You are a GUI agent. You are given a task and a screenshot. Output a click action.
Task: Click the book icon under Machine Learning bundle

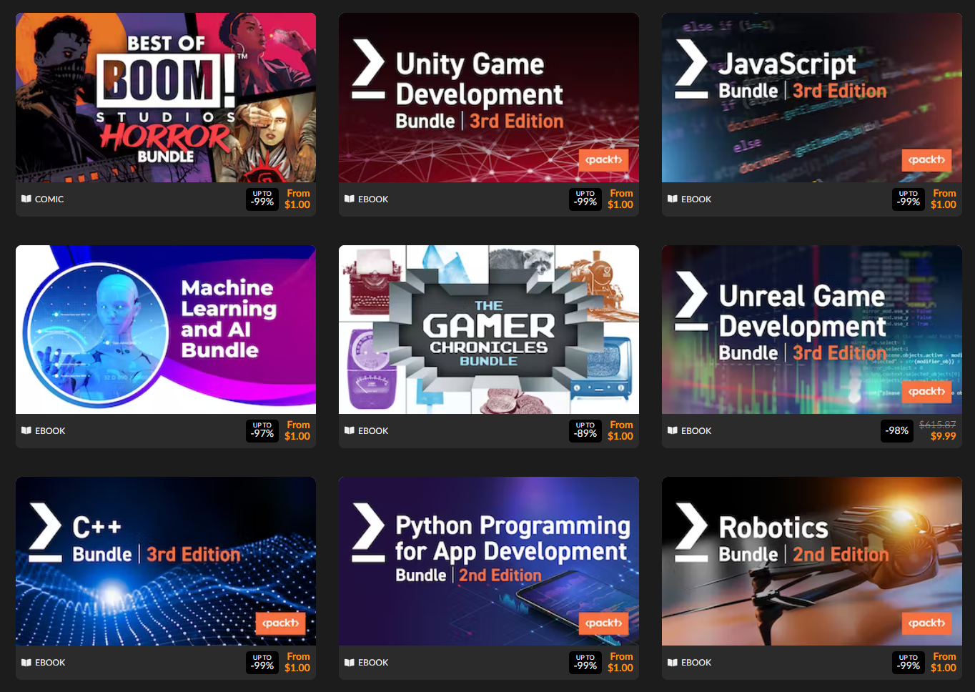pyautogui.click(x=26, y=430)
